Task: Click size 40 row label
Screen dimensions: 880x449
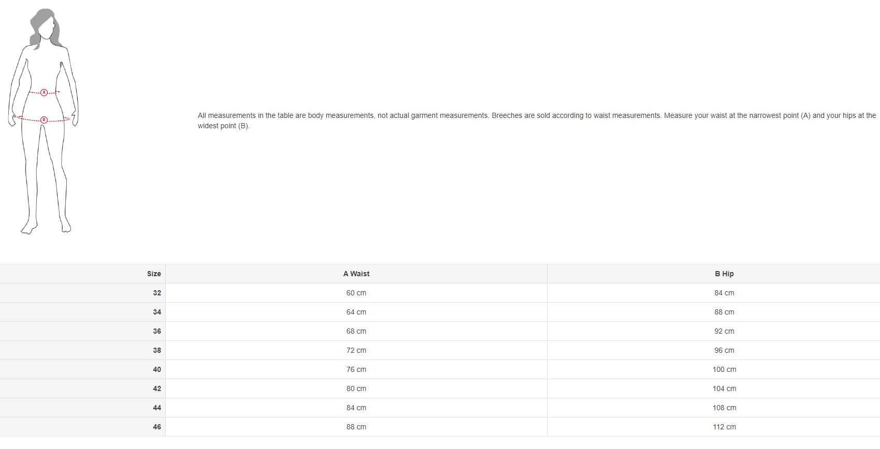Action: pos(157,369)
